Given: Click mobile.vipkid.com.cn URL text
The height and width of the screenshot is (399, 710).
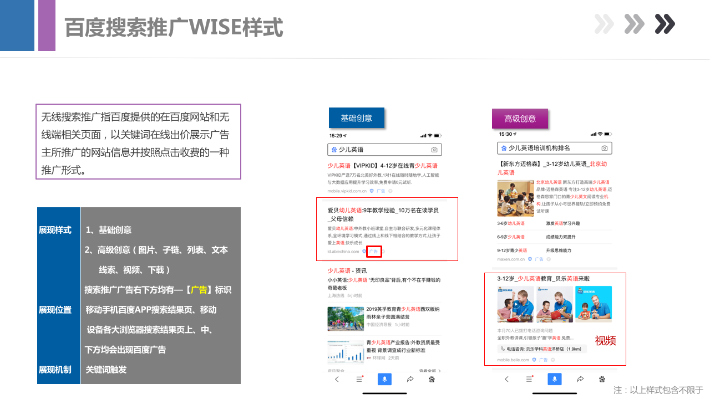Looking at the screenshot, I should [347, 191].
